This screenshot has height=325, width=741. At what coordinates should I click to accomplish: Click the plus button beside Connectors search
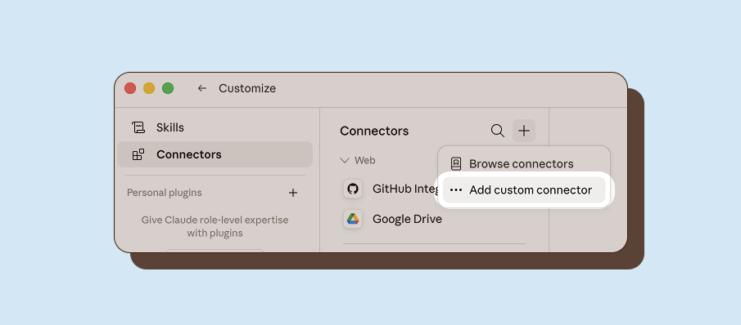click(524, 131)
